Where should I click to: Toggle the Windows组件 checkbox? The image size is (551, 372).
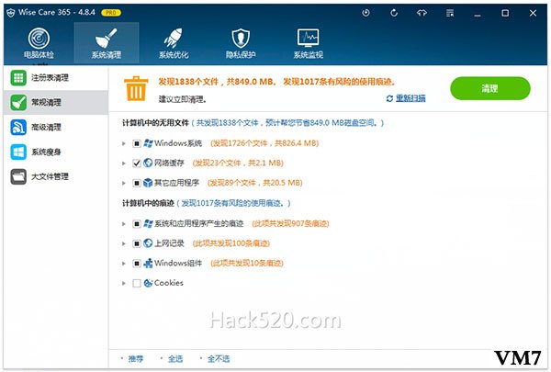[x=137, y=264]
